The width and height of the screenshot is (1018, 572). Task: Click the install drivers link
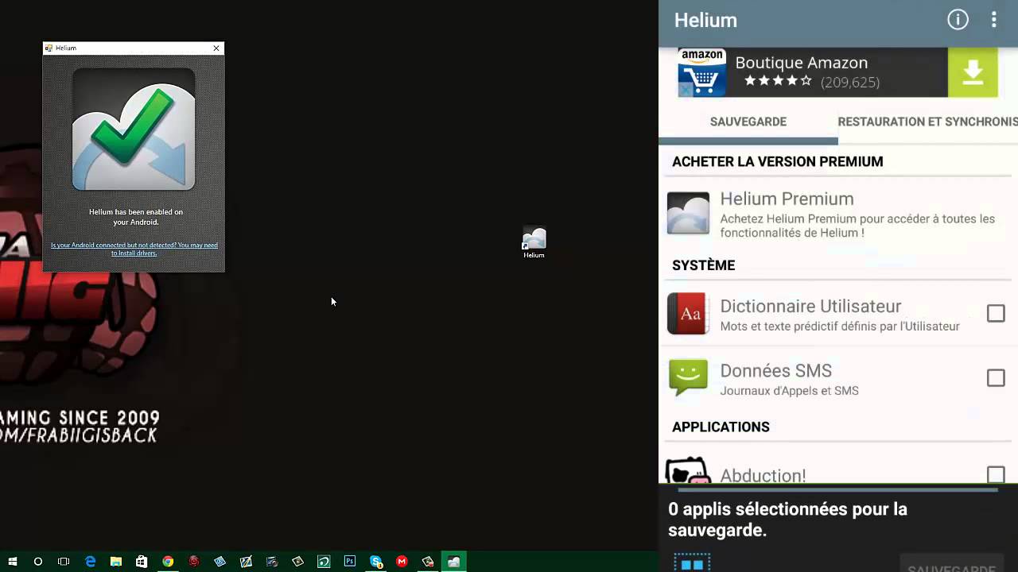coord(134,249)
